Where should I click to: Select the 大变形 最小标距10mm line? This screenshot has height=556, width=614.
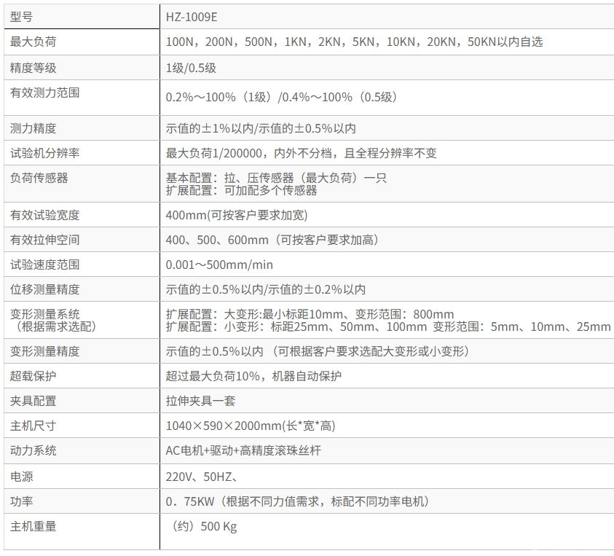click(310, 314)
